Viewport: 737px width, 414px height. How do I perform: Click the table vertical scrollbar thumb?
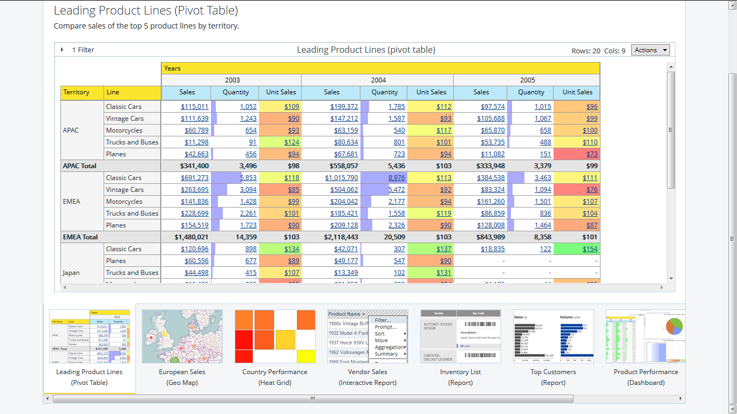pyautogui.click(x=671, y=130)
